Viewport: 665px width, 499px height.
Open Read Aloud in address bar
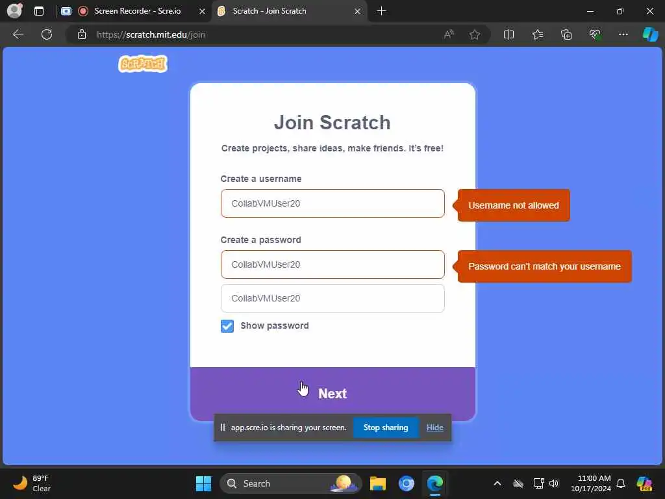coord(449,34)
